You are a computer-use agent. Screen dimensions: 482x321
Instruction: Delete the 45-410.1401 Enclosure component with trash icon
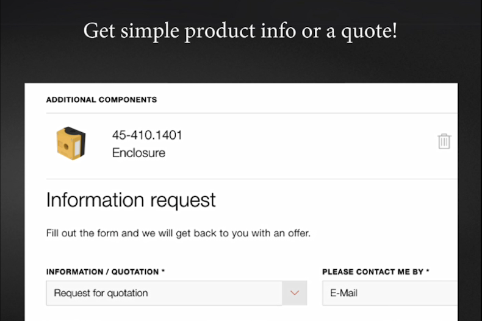click(444, 142)
